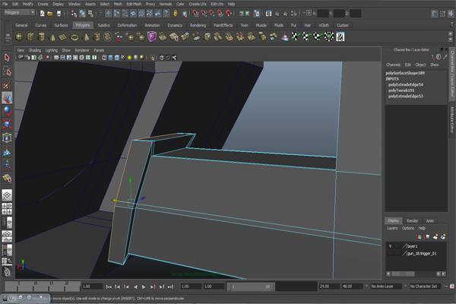Expand the polyExtrudeEdge54 input node

406,84
